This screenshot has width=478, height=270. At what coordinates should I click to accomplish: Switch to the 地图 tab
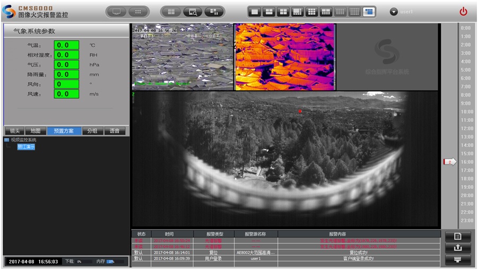(x=36, y=131)
